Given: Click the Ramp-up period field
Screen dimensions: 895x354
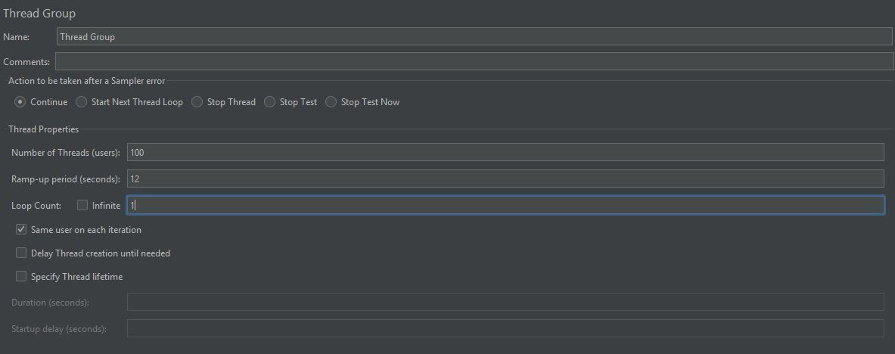Looking at the screenshot, I should (x=505, y=179).
